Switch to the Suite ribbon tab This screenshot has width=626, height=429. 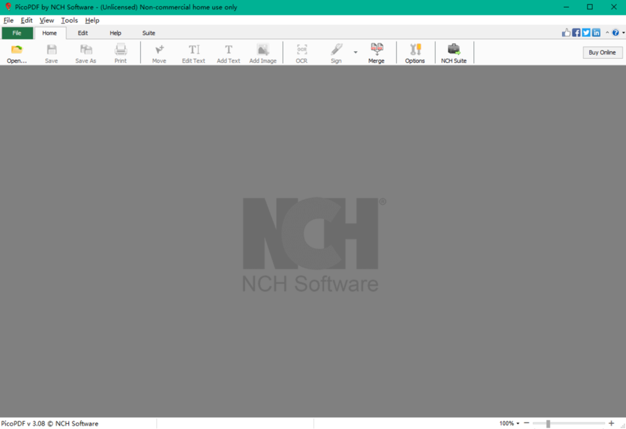pyautogui.click(x=149, y=33)
